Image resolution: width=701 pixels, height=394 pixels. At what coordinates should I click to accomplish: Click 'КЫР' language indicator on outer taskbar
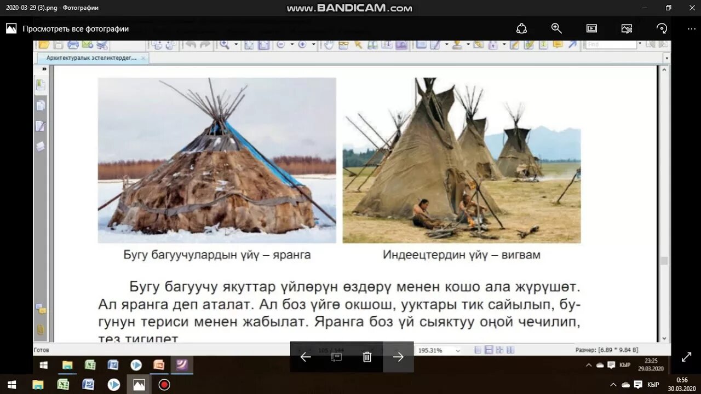pos(653,385)
